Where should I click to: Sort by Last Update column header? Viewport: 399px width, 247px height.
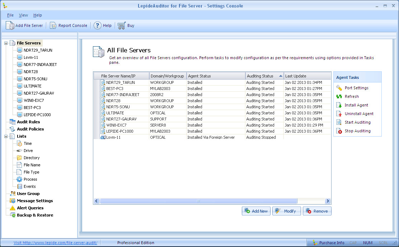click(x=307, y=76)
